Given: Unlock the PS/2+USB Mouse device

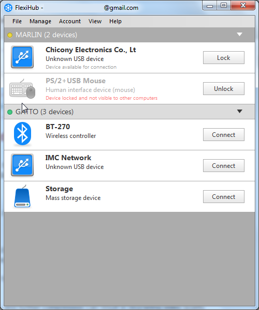Looking at the screenshot, I should (224, 88).
